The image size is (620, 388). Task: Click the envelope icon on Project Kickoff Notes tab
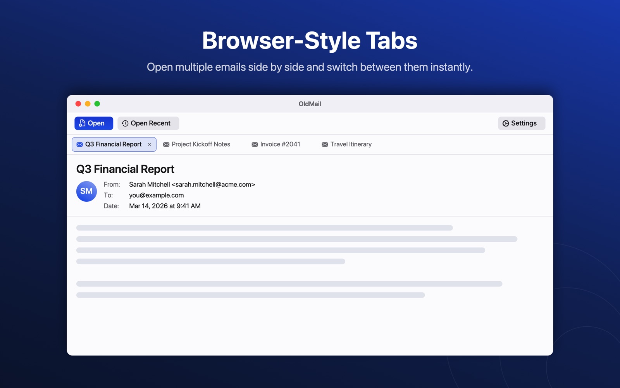point(166,144)
